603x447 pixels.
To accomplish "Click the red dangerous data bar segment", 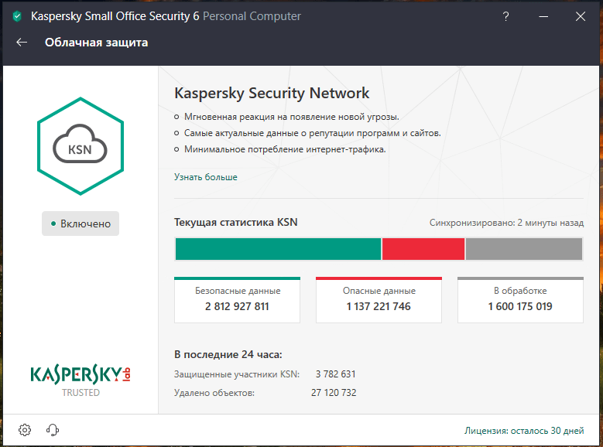I will point(423,249).
